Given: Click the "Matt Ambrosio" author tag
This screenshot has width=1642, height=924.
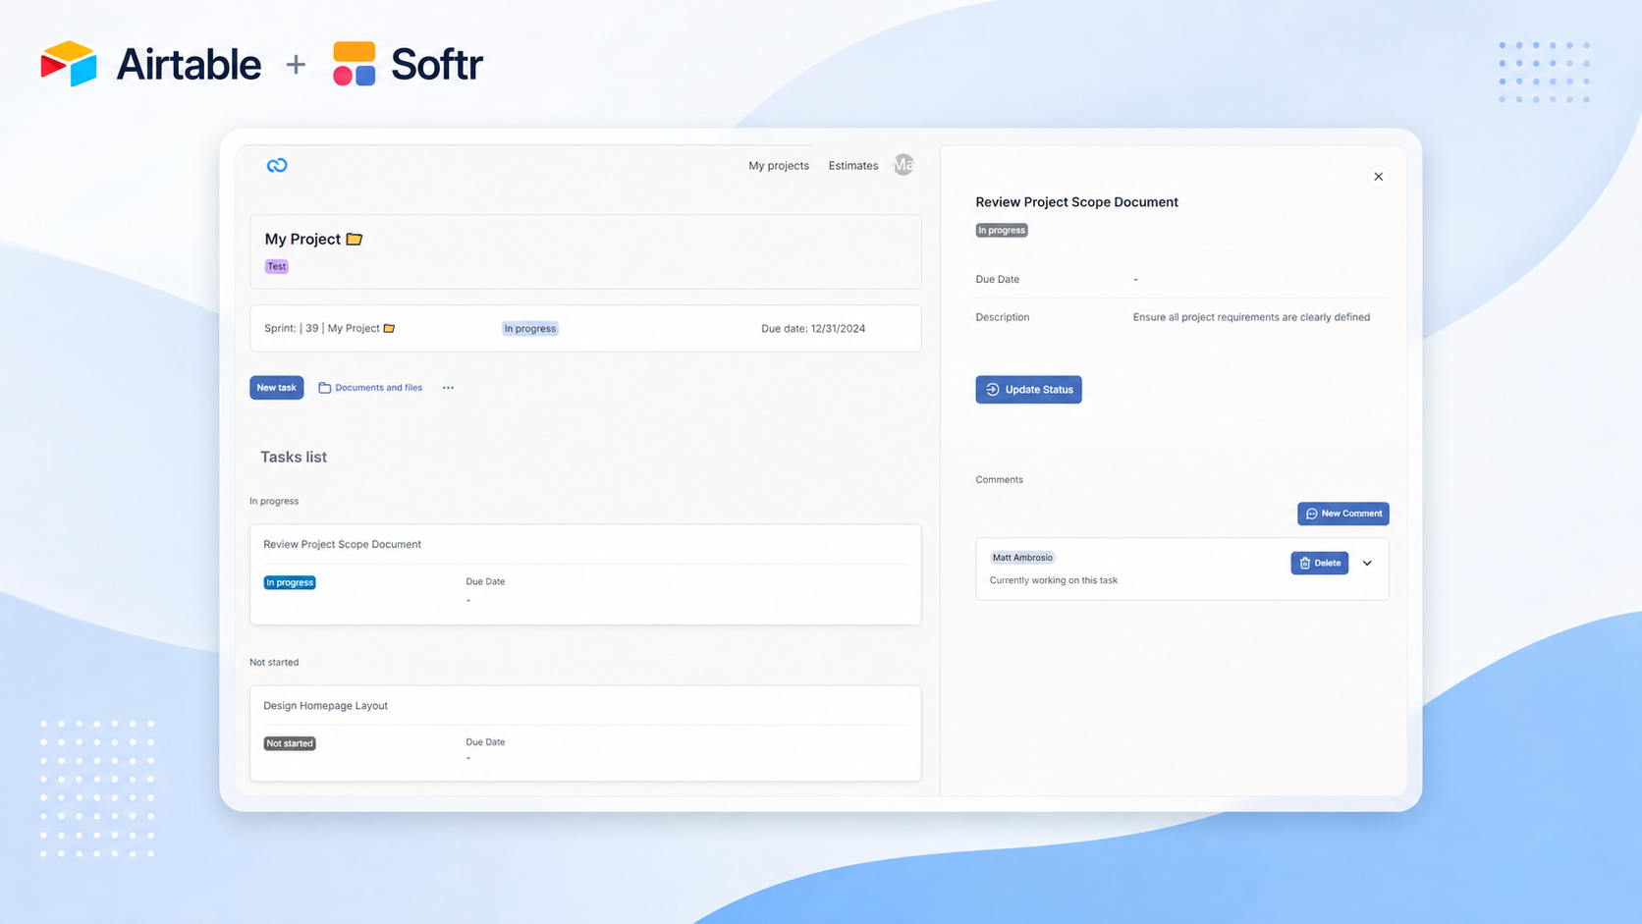Looking at the screenshot, I should click(1022, 558).
